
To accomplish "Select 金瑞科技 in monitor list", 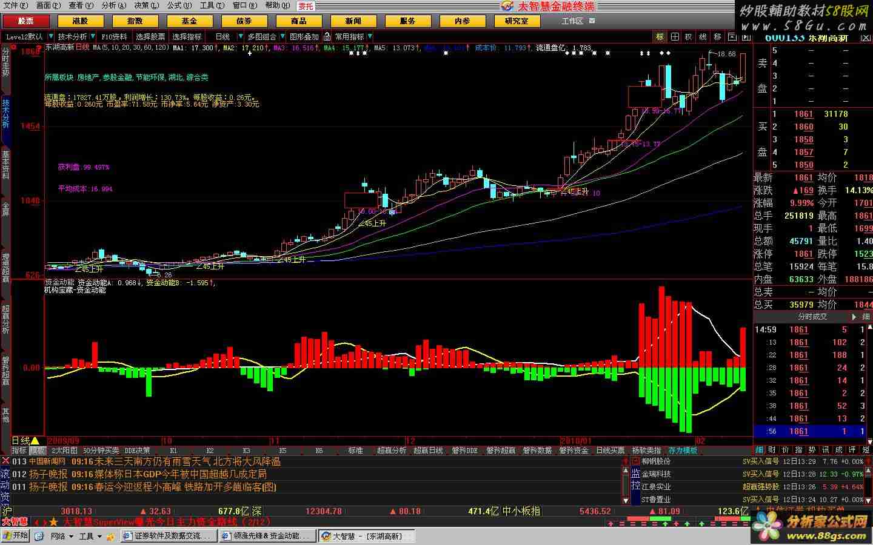I will click(656, 474).
